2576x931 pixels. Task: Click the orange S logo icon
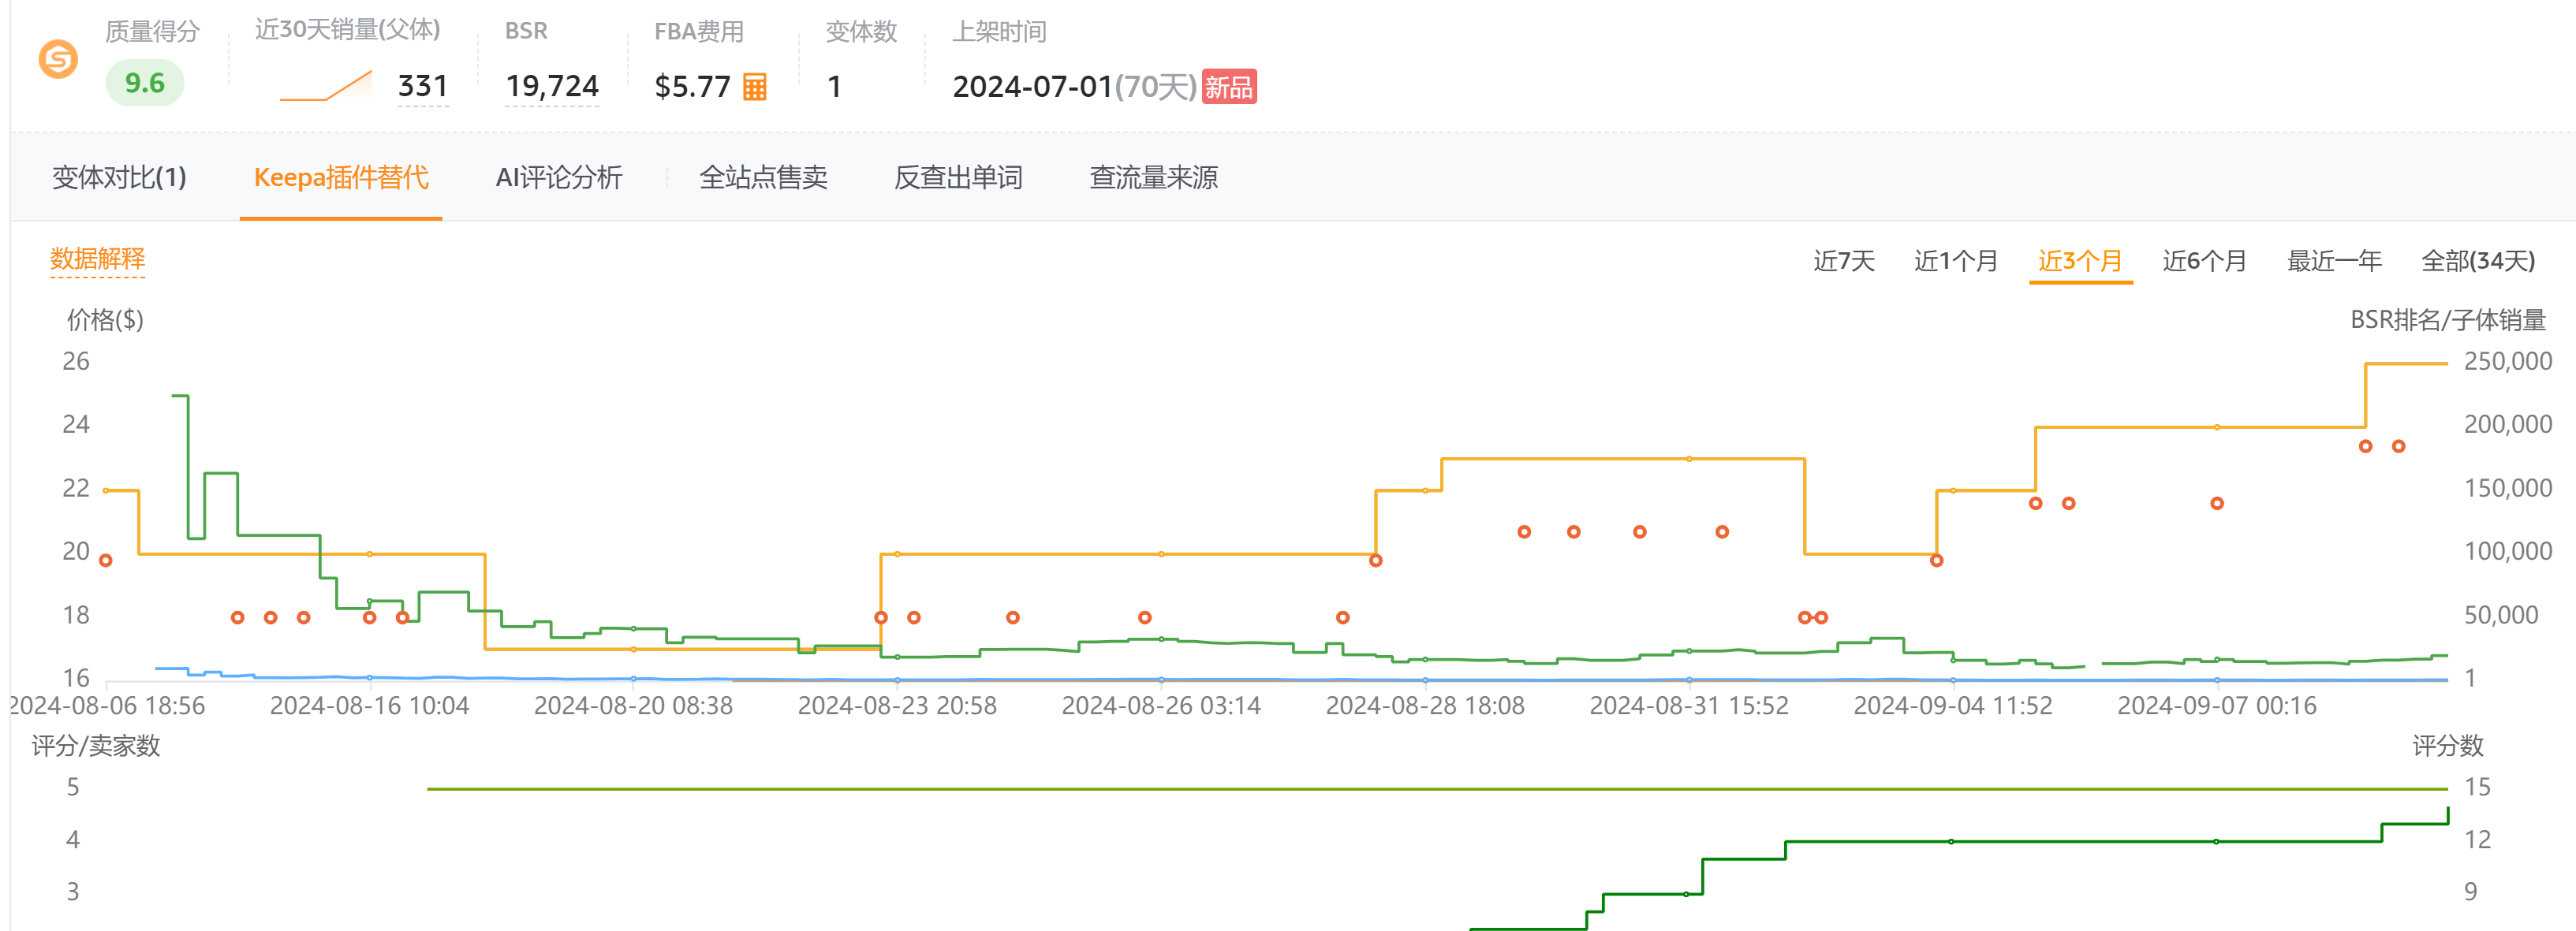click(x=58, y=59)
